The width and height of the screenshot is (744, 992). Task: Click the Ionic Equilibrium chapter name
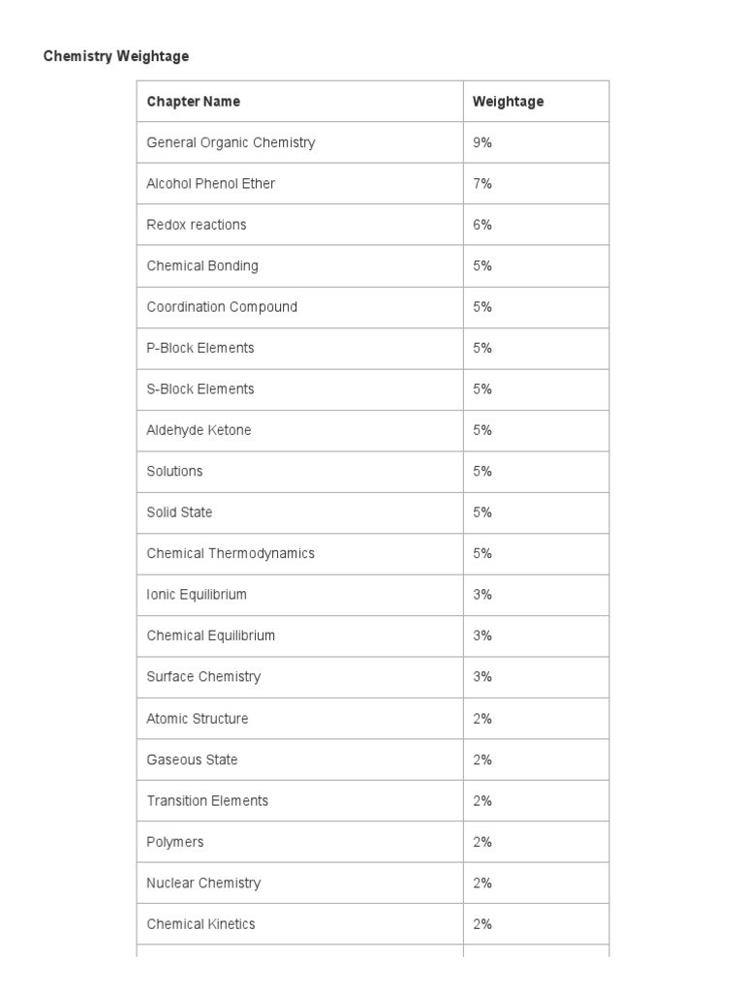pos(197,595)
